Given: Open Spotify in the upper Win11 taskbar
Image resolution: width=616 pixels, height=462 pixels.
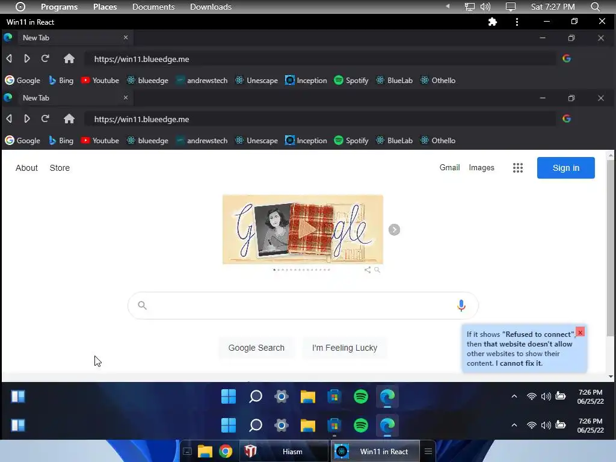Looking at the screenshot, I should click(361, 396).
